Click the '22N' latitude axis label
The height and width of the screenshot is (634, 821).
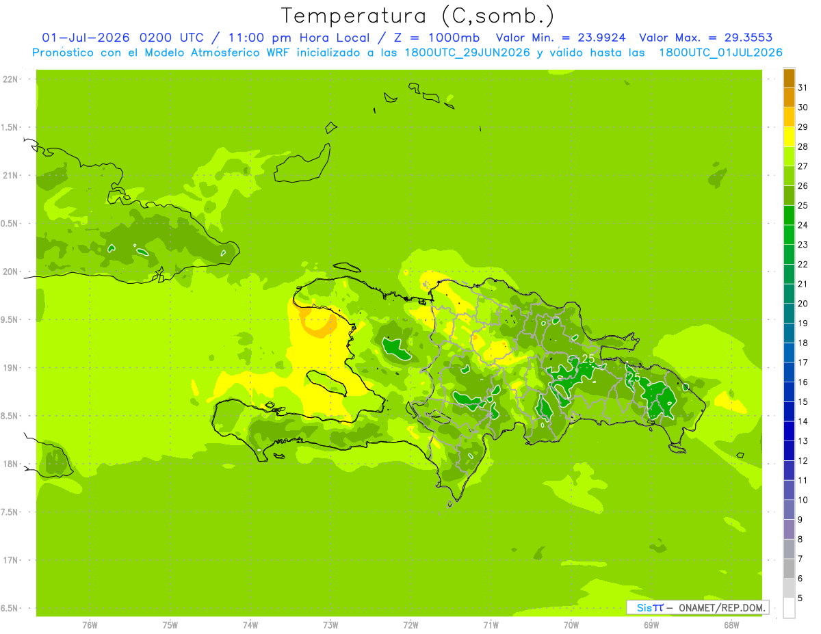[10, 79]
